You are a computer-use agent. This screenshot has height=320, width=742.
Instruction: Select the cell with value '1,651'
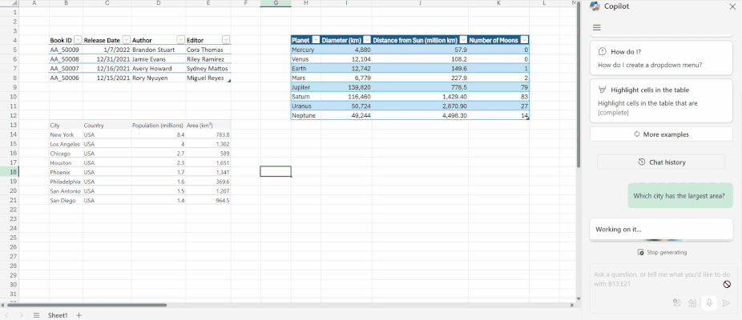click(208, 162)
